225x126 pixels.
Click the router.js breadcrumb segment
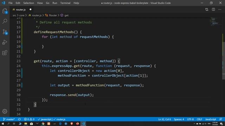click(35, 15)
